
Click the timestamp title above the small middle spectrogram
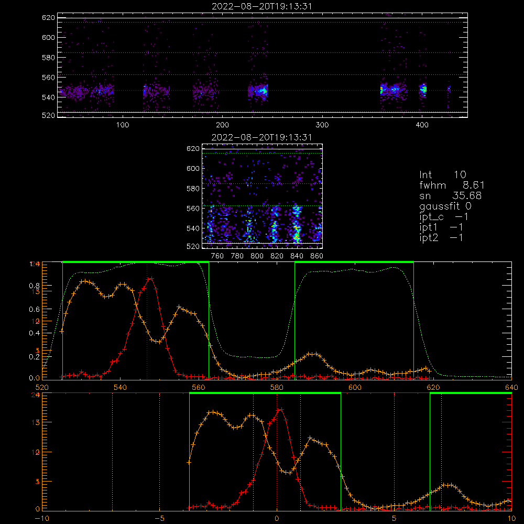click(x=261, y=137)
